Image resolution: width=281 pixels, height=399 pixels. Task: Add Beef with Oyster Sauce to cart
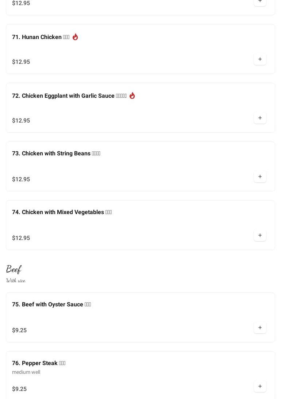(260, 328)
